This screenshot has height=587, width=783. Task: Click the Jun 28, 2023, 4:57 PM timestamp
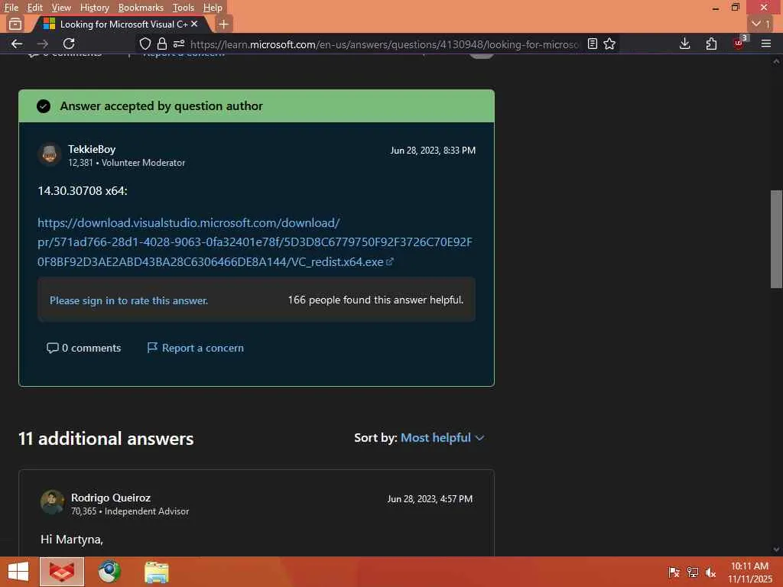tap(430, 498)
